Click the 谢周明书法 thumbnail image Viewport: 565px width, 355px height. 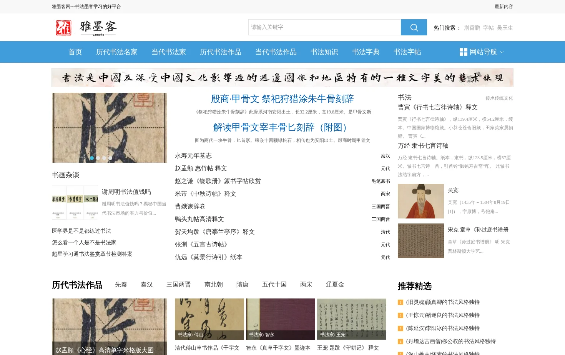coord(75,203)
